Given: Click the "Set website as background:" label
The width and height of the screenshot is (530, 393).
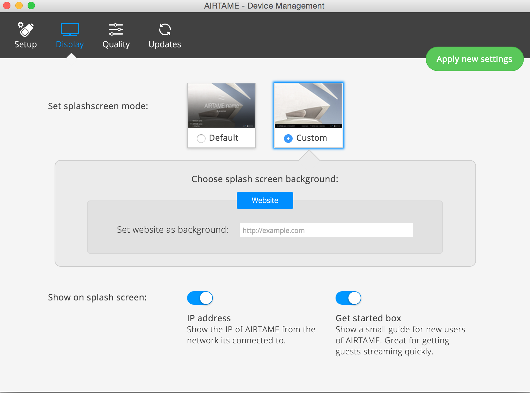Looking at the screenshot, I should (x=173, y=230).
